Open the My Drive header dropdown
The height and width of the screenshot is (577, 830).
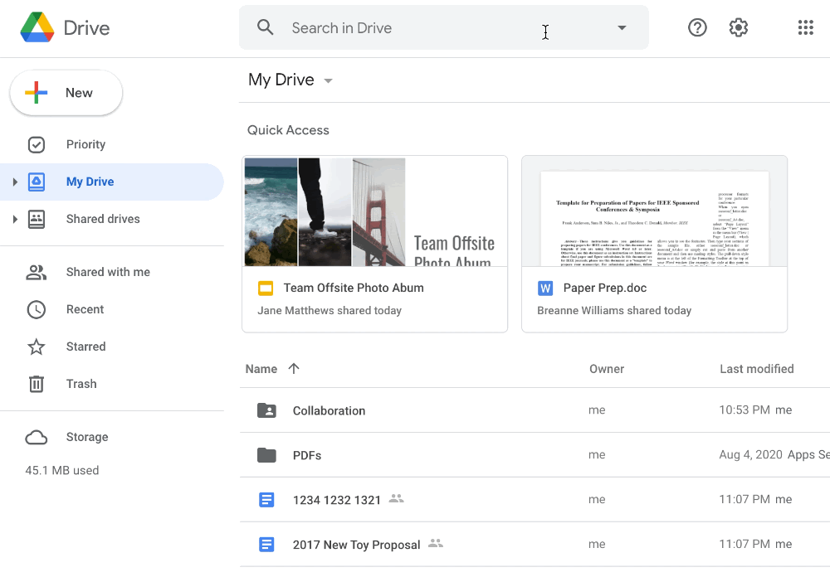pos(328,80)
